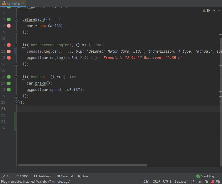
Task: Open the CRLF line separator dropdown
Action: (156, 182)
